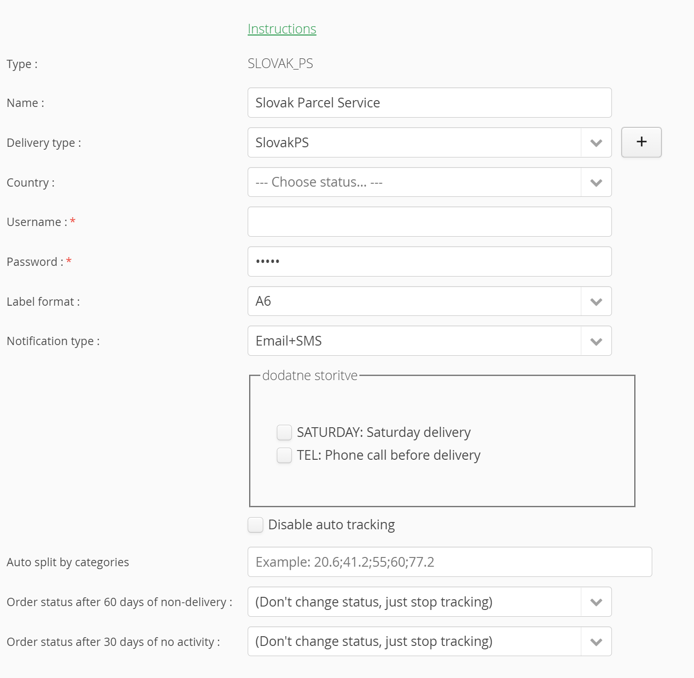The height and width of the screenshot is (678, 694).
Task: Open the Country dropdown
Action: 429,182
